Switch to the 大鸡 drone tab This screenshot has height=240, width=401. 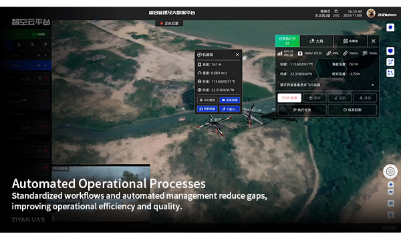[x=316, y=41]
